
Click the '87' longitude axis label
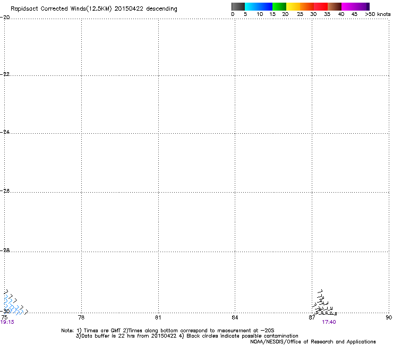pos(312,317)
